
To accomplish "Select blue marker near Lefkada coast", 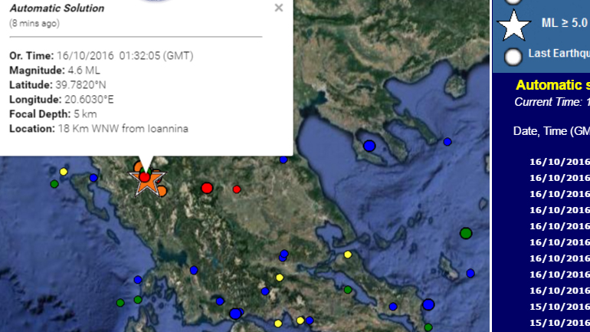I will [138, 280].
